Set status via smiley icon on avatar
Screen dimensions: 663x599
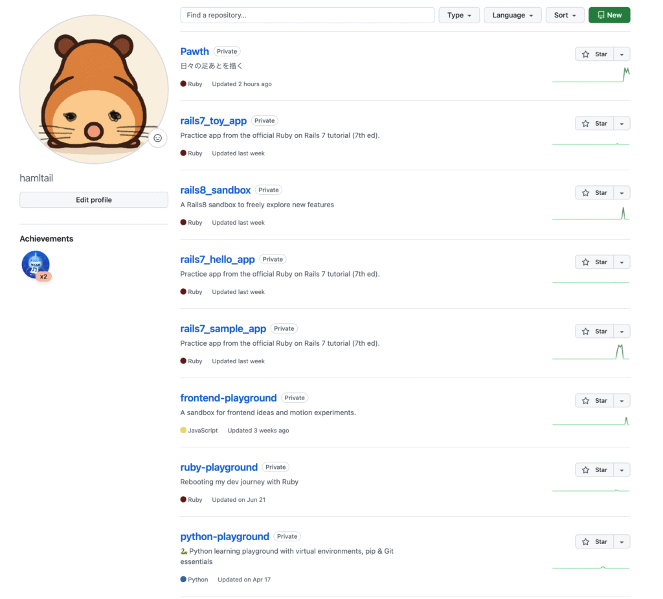click(x=158, y=138)
